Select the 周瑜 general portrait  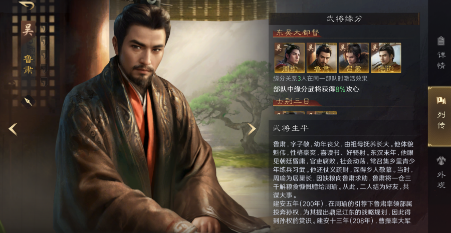pyautogui.click(x=290, y=58)
